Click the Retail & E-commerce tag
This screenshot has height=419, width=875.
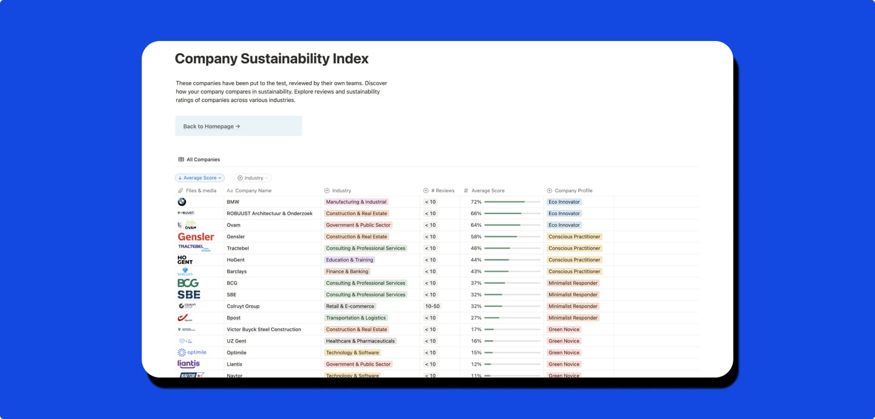tap(350, 306)
